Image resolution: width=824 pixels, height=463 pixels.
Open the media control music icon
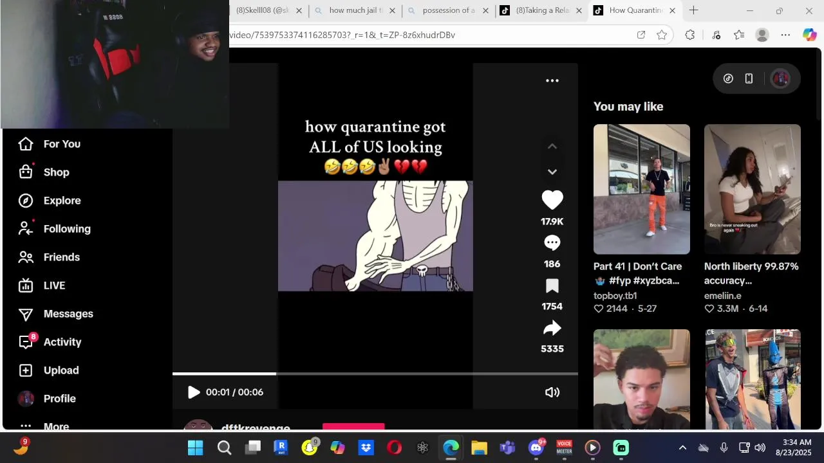[x=716, y=35]
